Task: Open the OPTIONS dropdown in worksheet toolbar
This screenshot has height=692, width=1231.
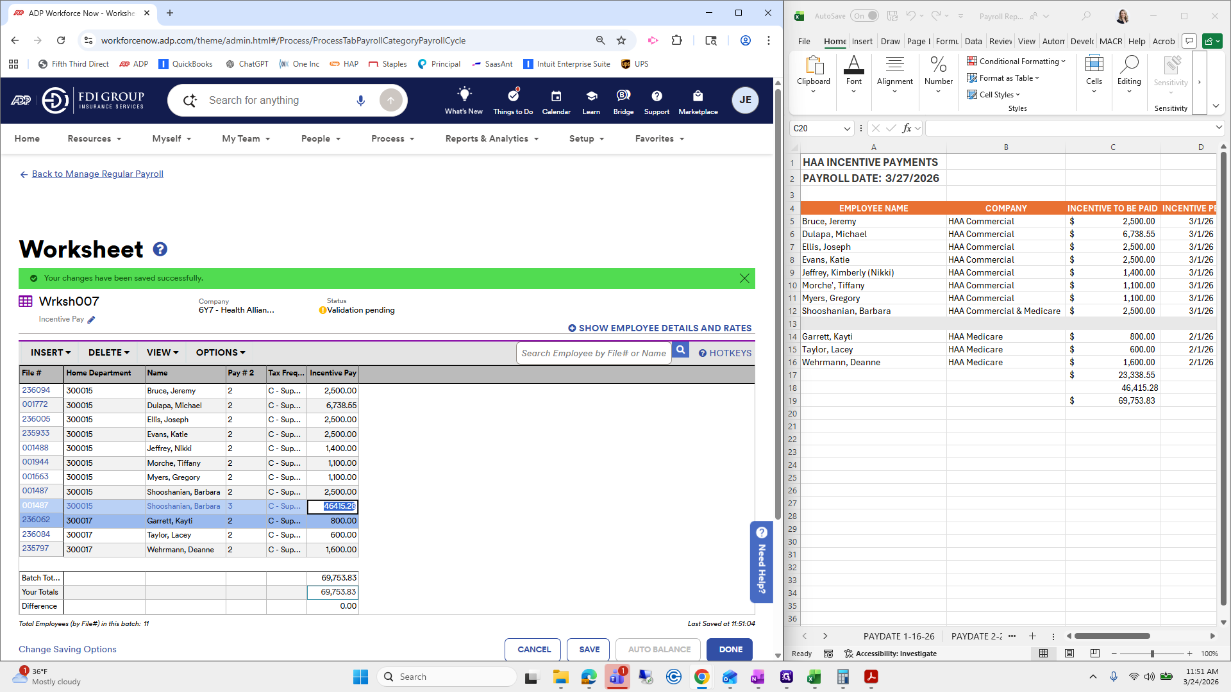Action: click(x=220, y=352)
